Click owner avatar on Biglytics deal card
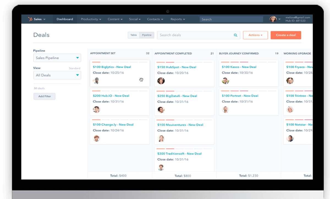Screen dimensions: 330x199 [96, 81]
